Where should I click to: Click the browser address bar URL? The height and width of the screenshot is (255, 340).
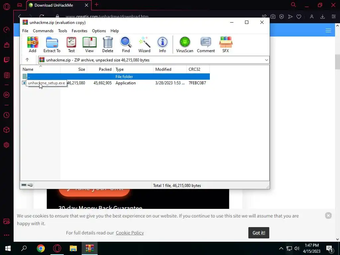(107, 17)
